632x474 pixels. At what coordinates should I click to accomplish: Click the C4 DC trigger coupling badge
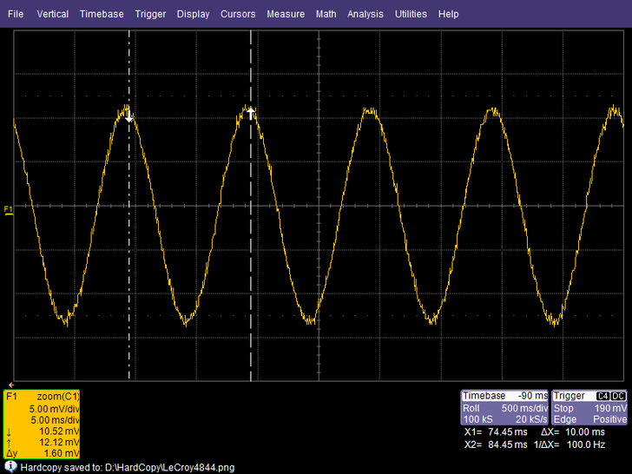pos(611,396)
